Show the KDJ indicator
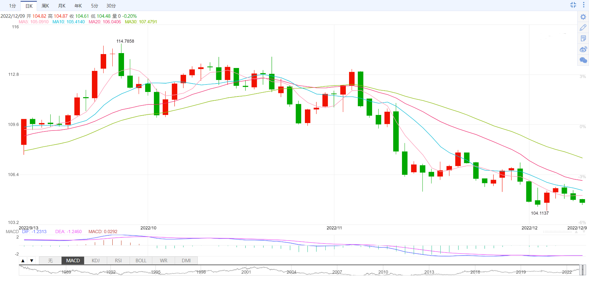This screenshot has width=589, height=283. tap(96, 261)
